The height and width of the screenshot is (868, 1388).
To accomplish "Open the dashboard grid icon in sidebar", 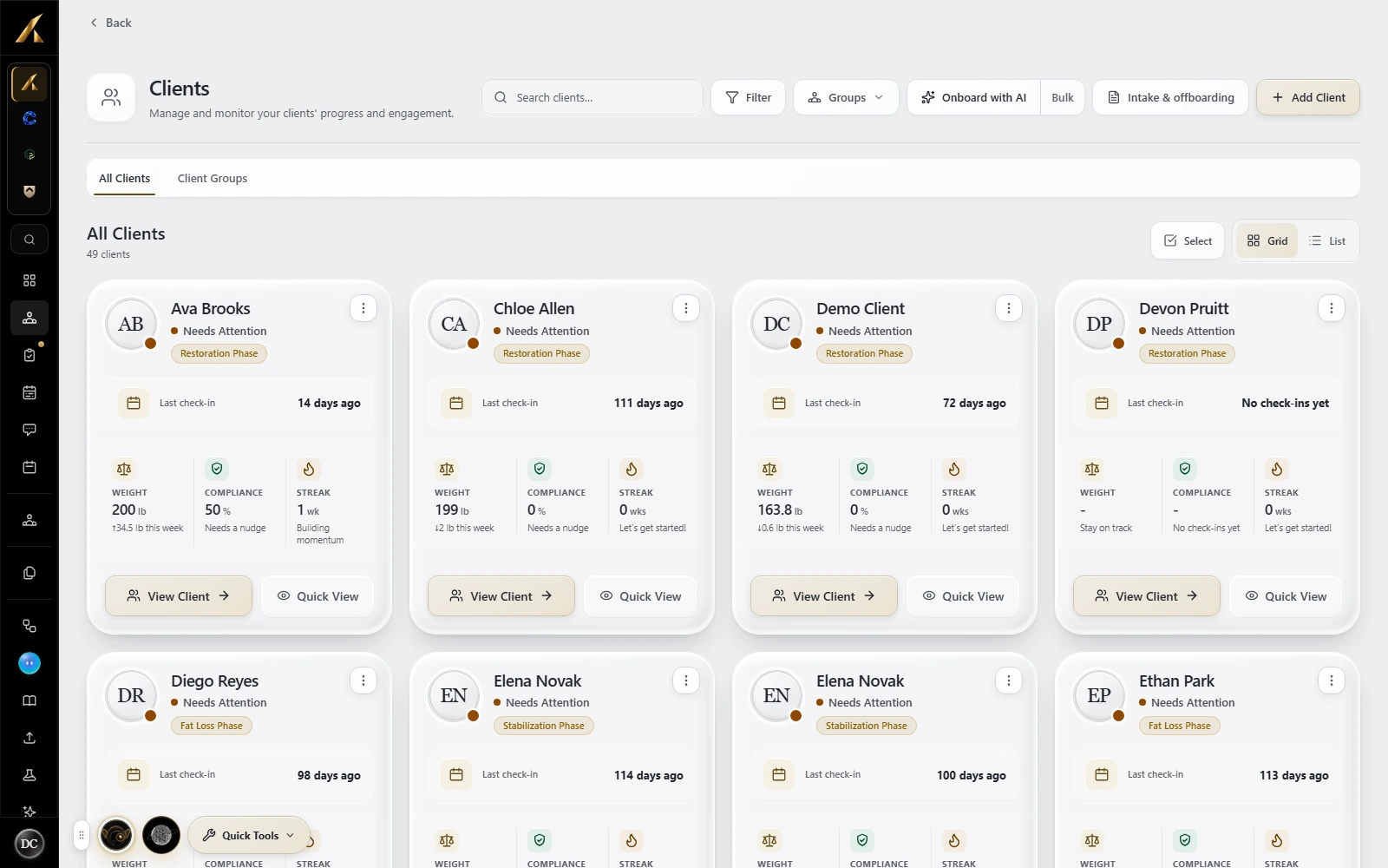I will (29, 280).
